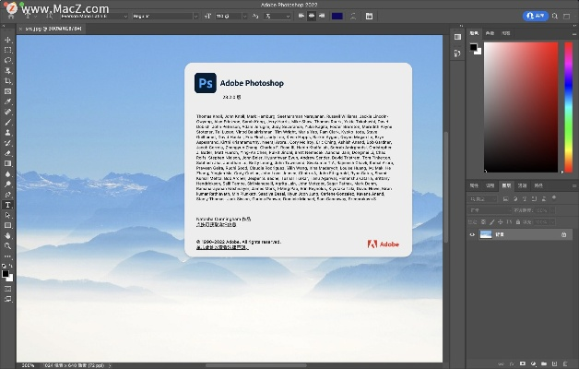
Task: Hide the background layer with eye icon
Action: 473,235
